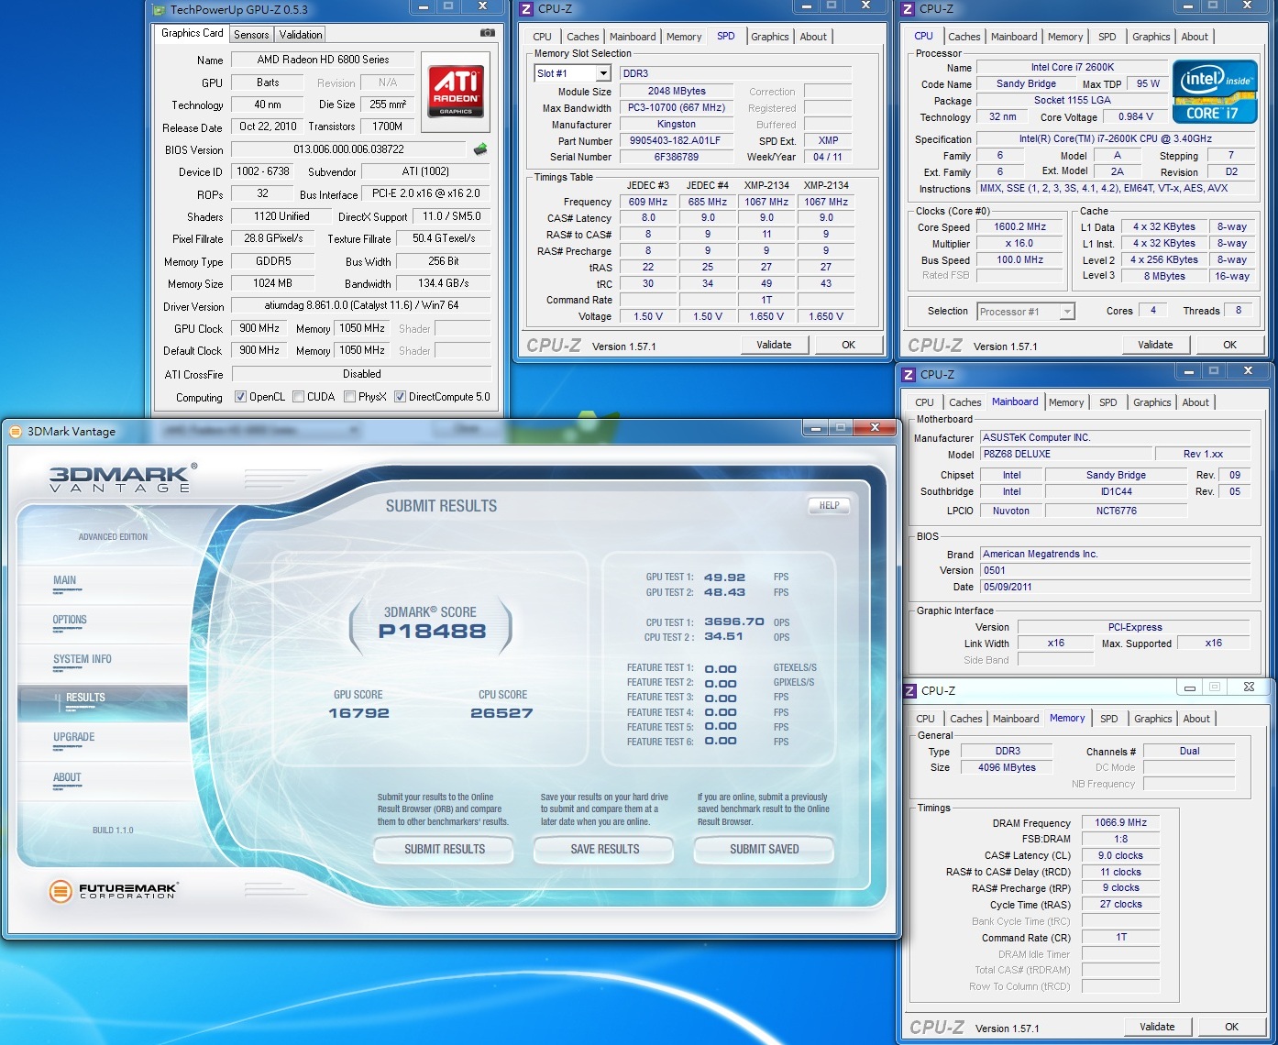Image resolution: width=1278 pixels, height=1045 pixels.
Task: Uncheck the OpenCL checkbox
Action: click(x=240, y=397)
